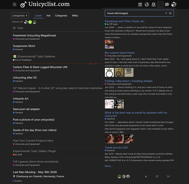Screen dimensions: 189x184
Task: Switch to the Categories tab
Action: [61, 15]
